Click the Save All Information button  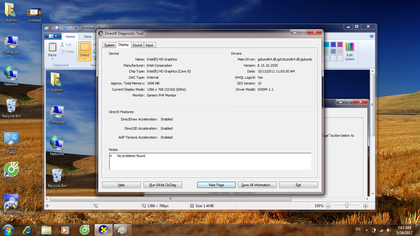257,185
